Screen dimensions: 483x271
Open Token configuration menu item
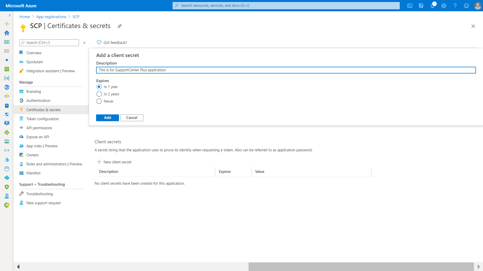pos(42,119)
